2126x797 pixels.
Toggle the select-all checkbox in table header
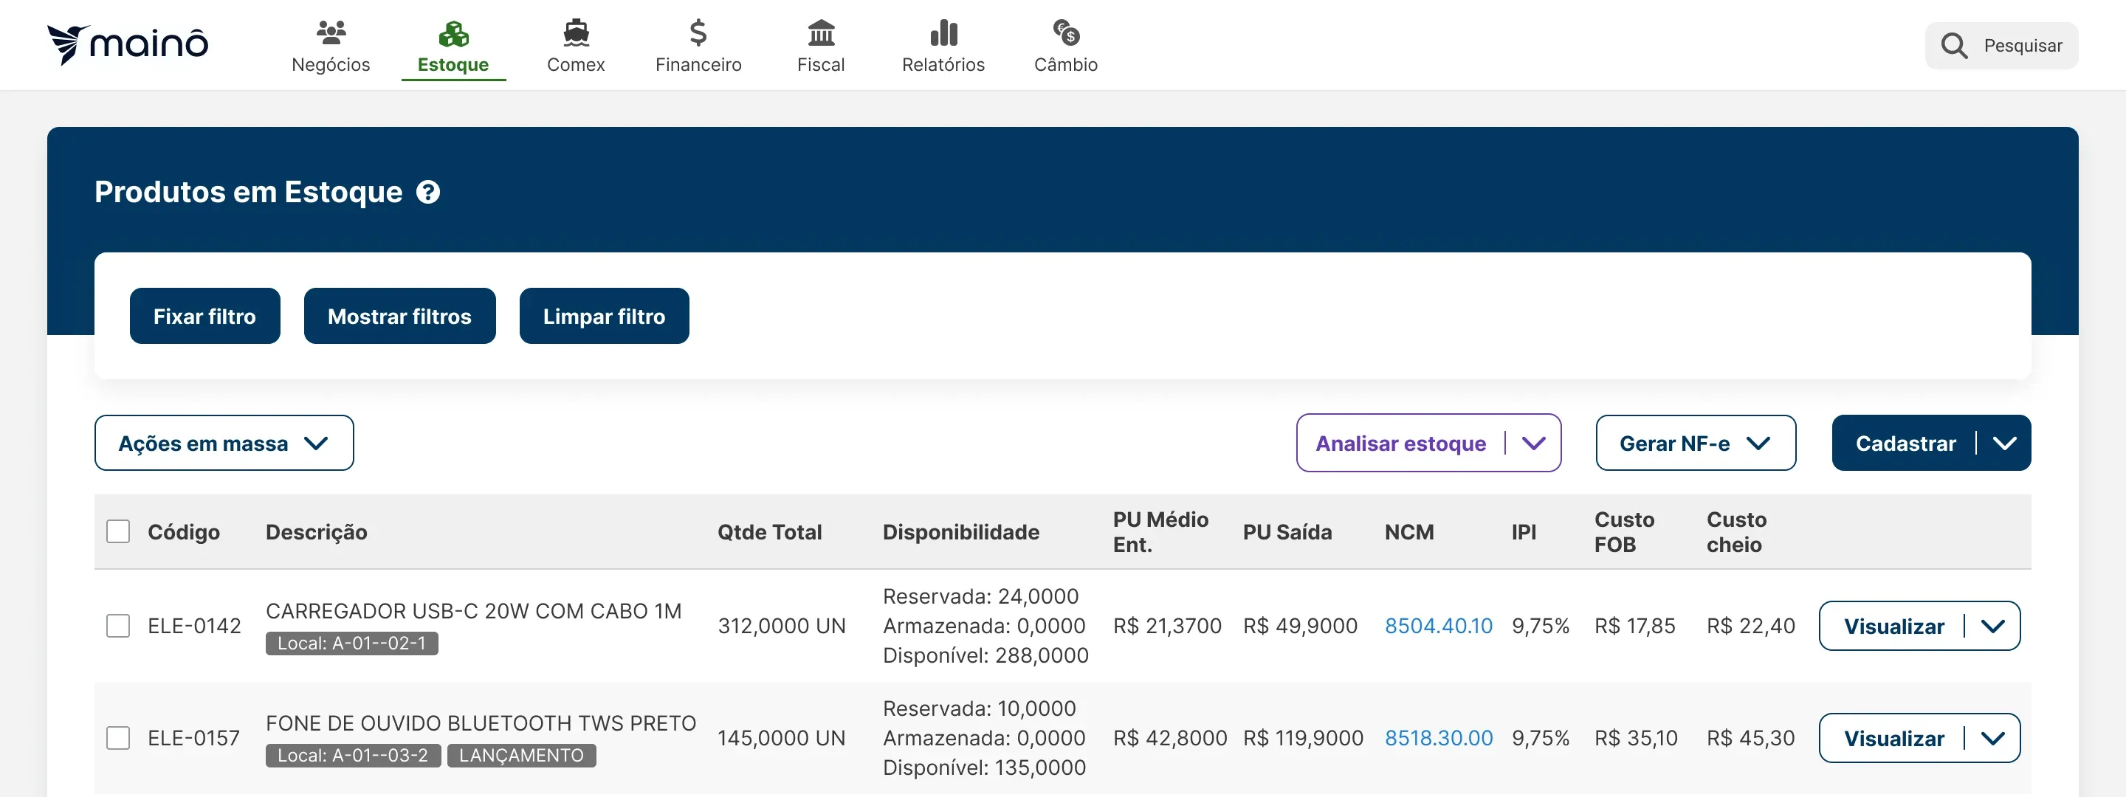[118, 531]
